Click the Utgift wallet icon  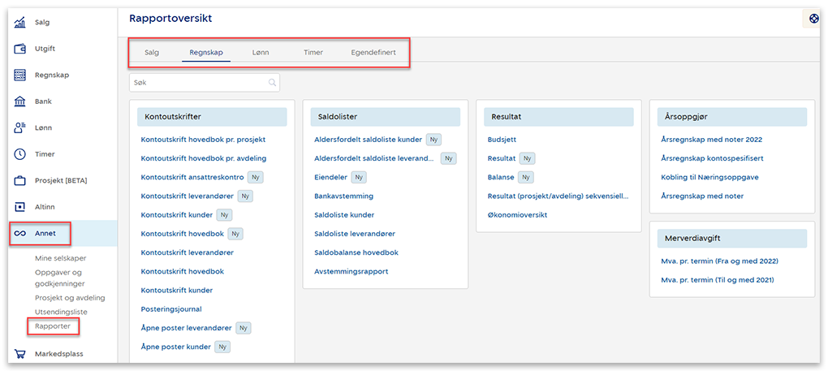coord(21,49)
